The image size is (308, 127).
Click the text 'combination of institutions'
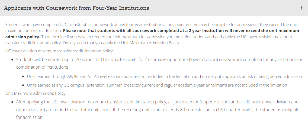click(x=42, y=67)
